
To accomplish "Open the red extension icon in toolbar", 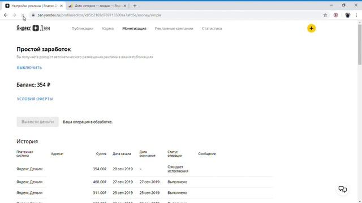I will point(335,15).
